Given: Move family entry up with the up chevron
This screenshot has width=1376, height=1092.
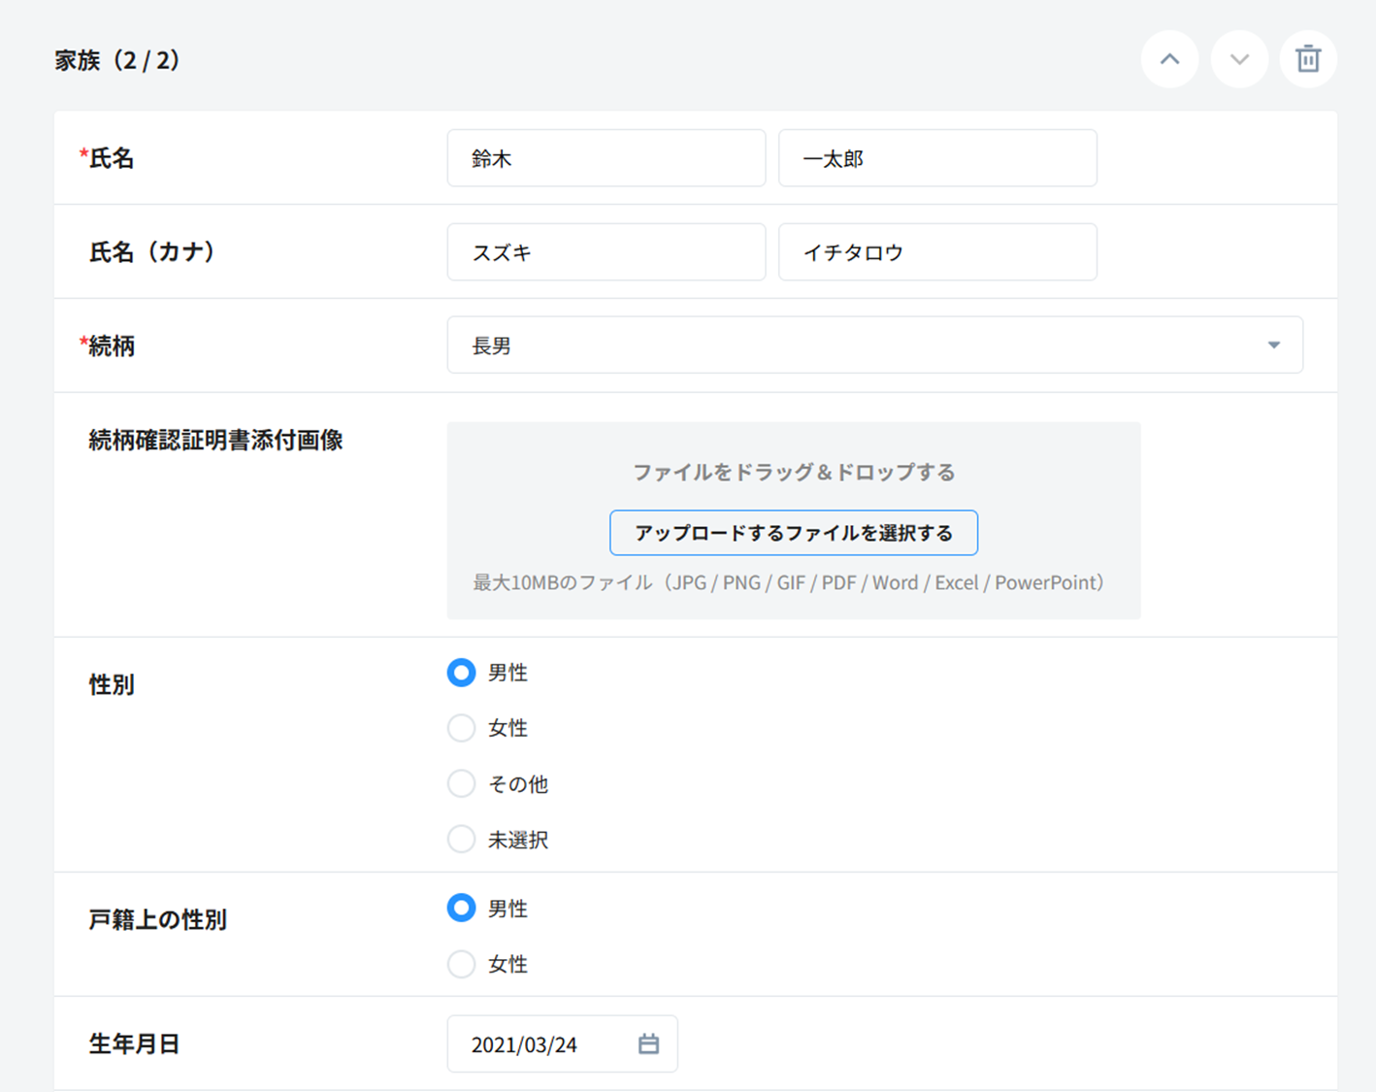Looking at the screenshot, I should [x=1169, y=59].
